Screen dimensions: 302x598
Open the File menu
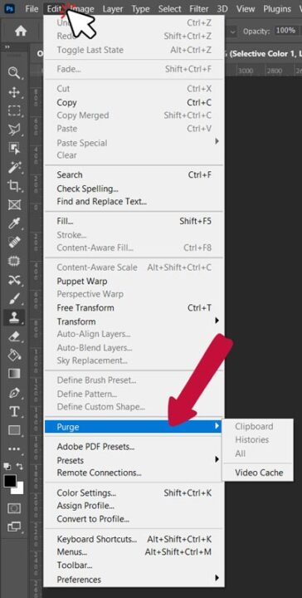(32, 8)
